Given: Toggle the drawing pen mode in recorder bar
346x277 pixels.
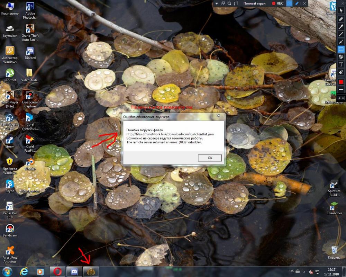Looking at the screenshot, I should coord(297,3).
